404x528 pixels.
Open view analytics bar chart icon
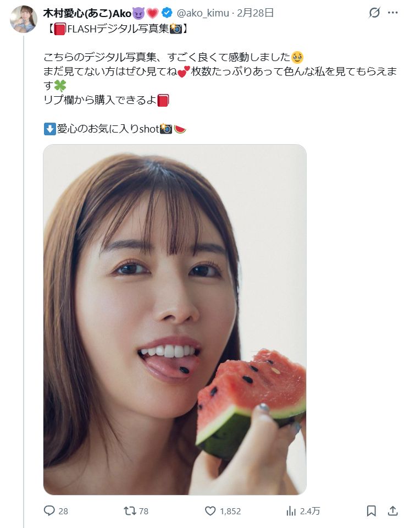coord(291,511)
